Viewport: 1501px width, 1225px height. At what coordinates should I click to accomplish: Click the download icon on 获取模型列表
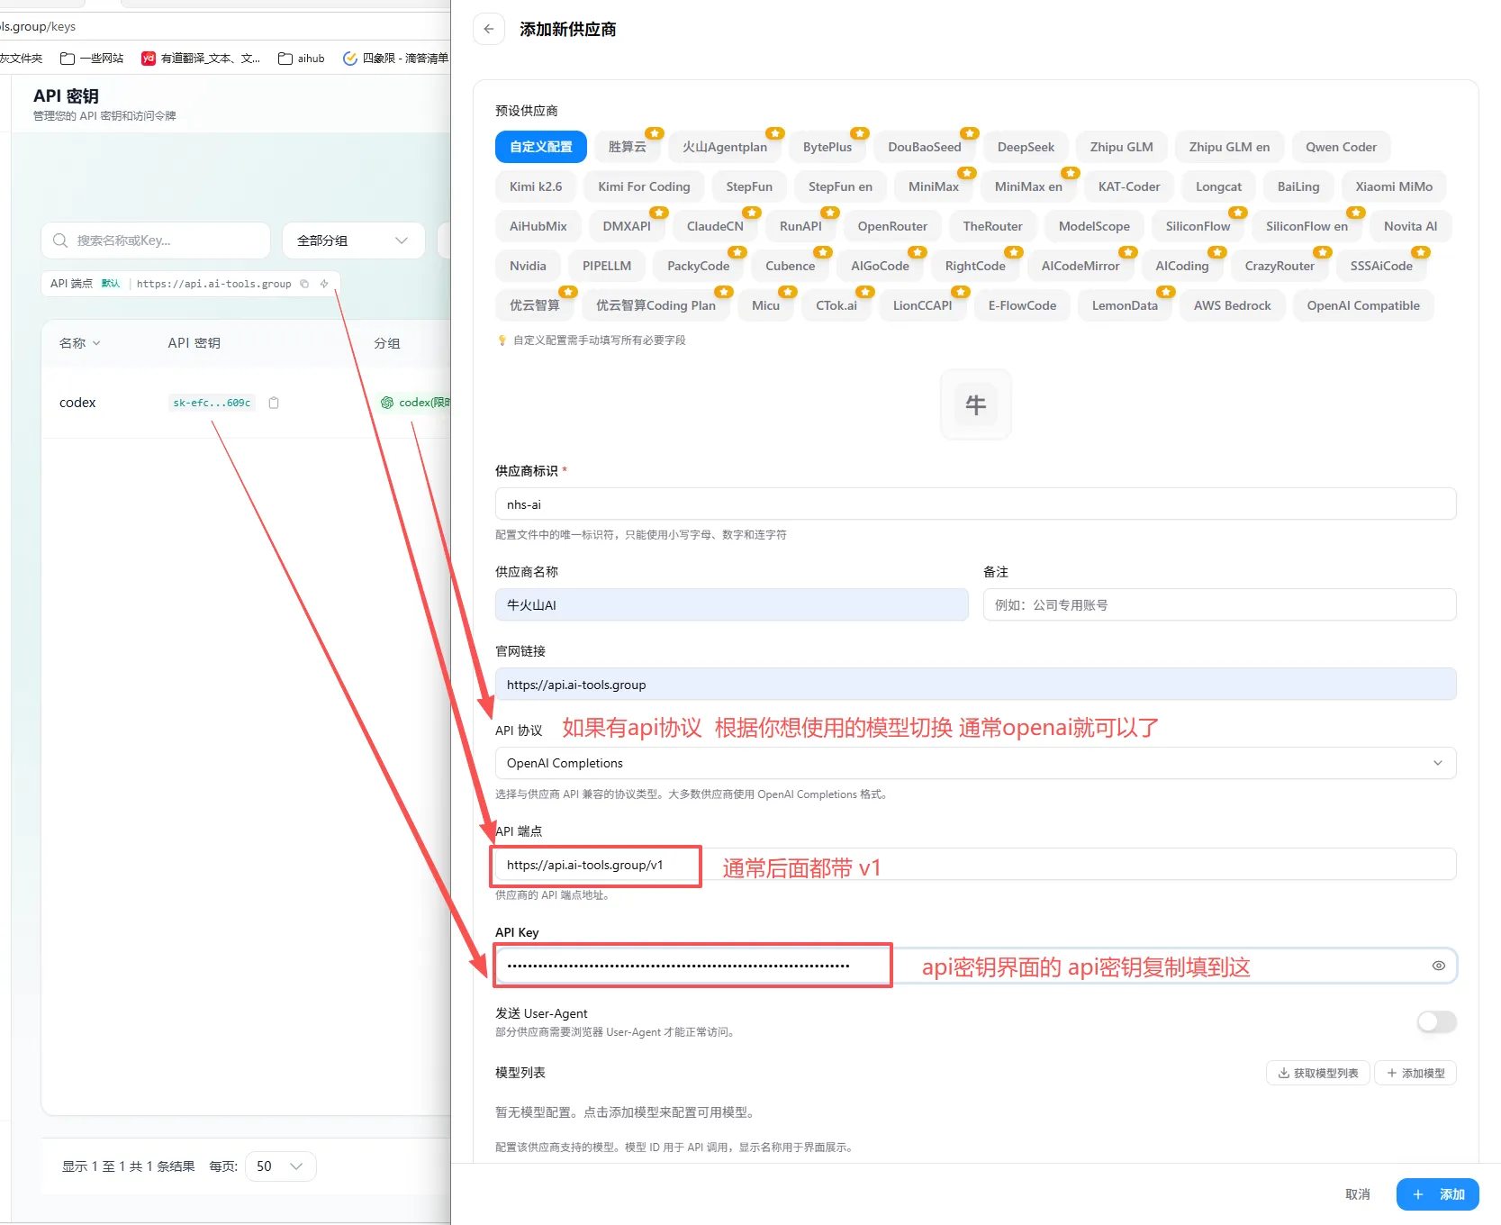coord(1284,1073)
